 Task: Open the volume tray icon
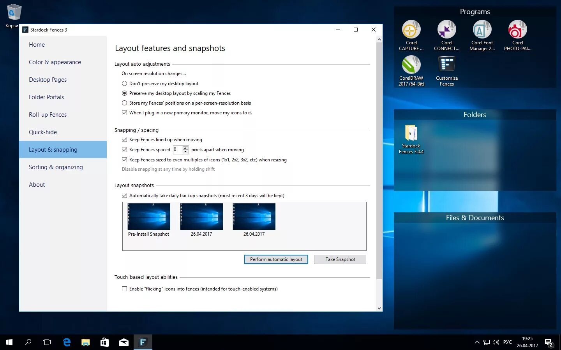496,342
